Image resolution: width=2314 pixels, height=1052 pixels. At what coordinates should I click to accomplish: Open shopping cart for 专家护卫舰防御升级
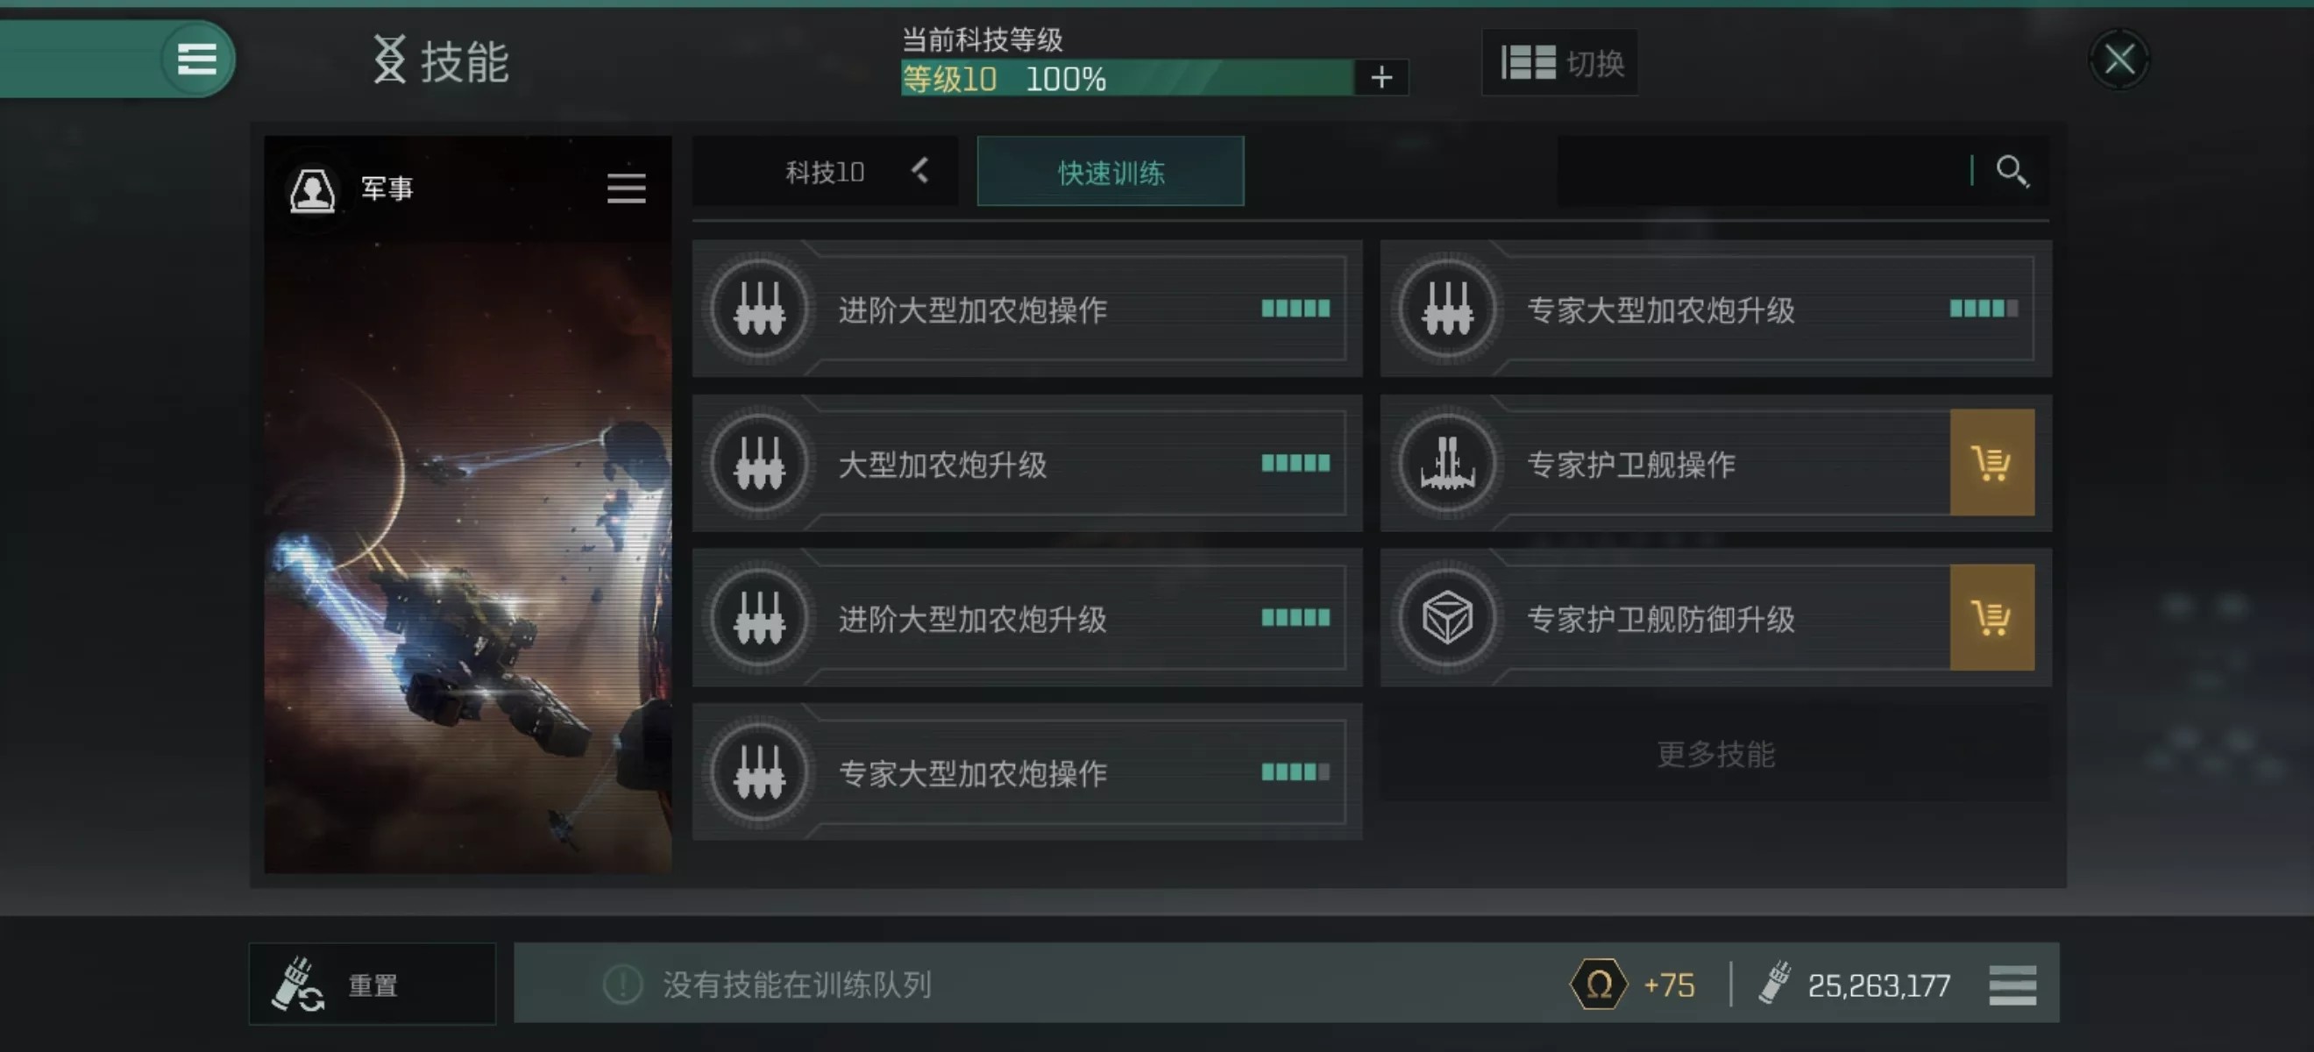pyautogui.click(x=1991, y=617)
